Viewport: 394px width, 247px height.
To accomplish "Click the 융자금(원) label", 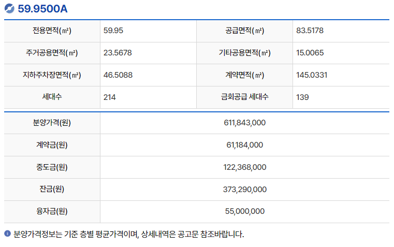I will (52, 211).
